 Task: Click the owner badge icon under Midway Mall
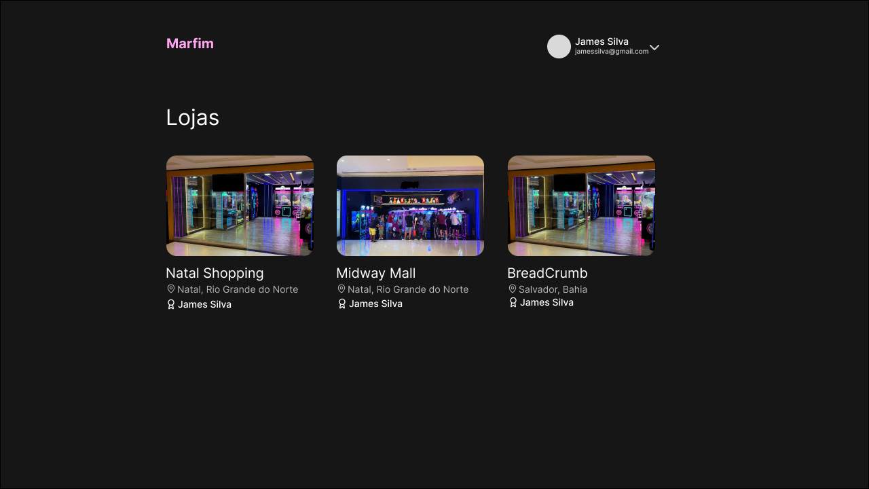[x=342, y=304]
